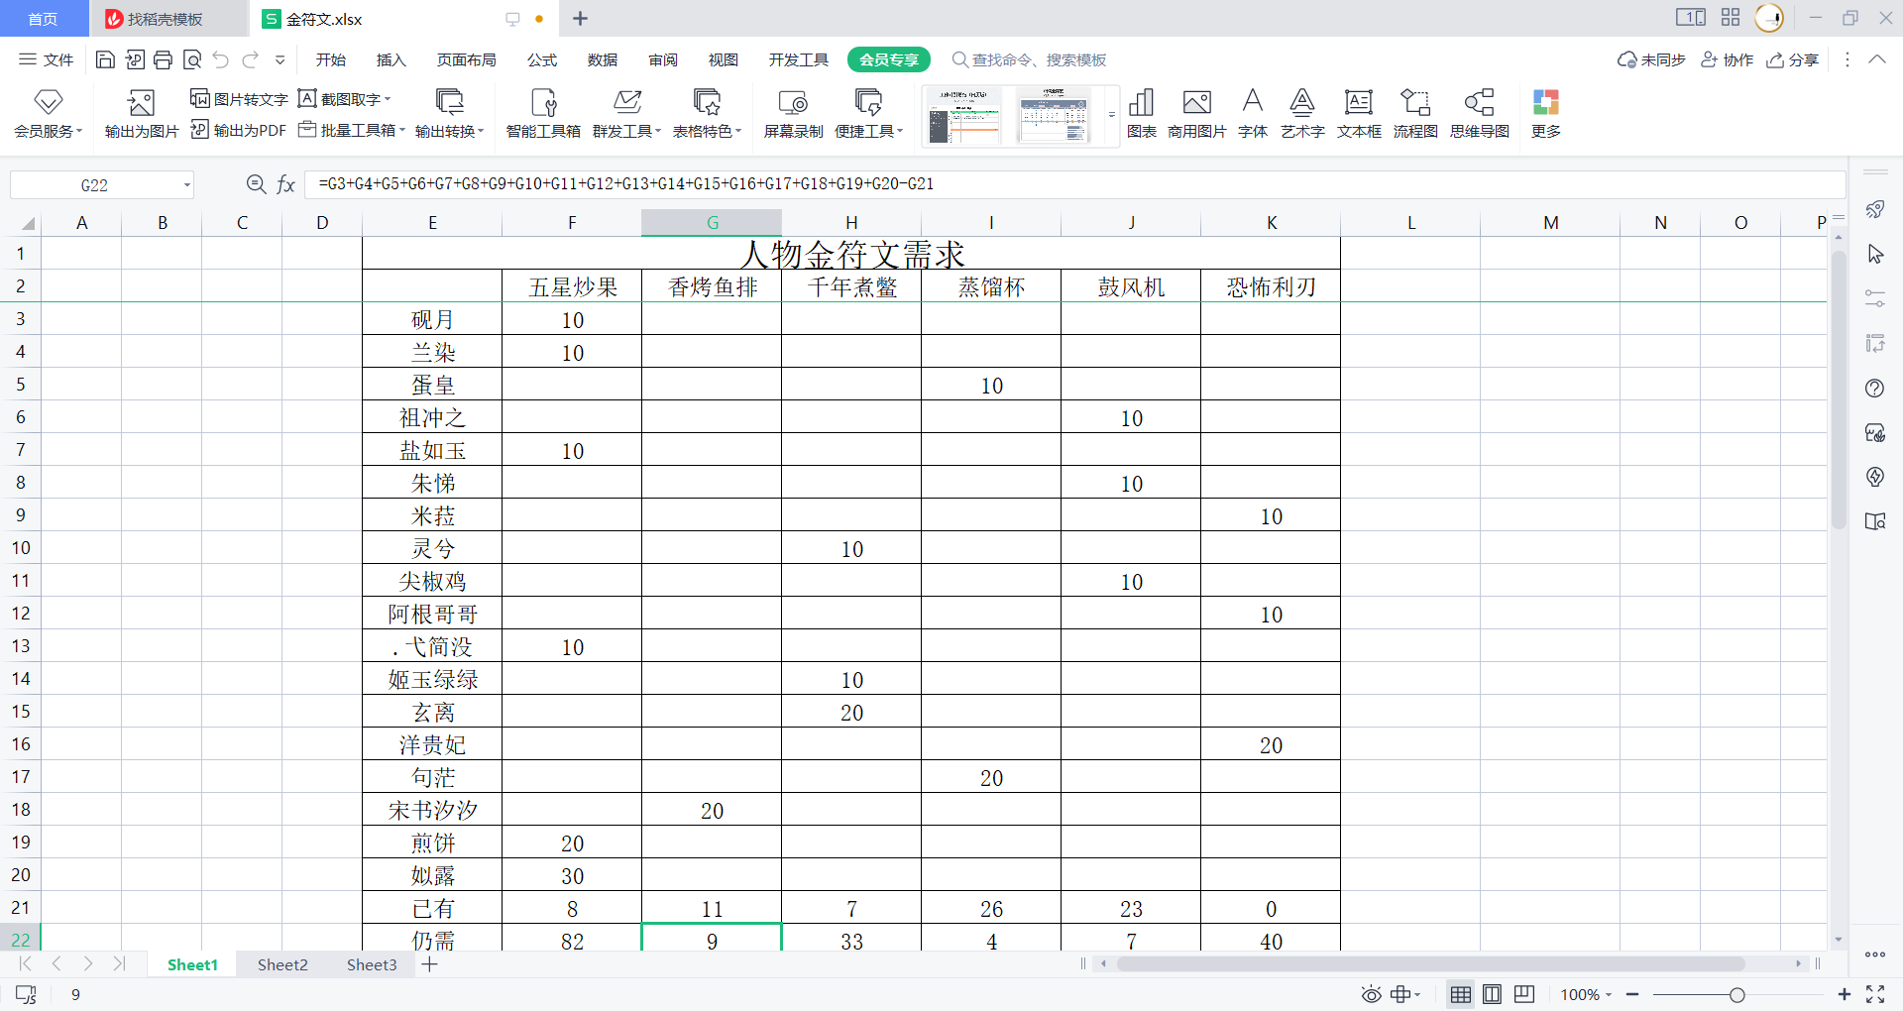Click the zoom slider handle

coord(1736,994)
